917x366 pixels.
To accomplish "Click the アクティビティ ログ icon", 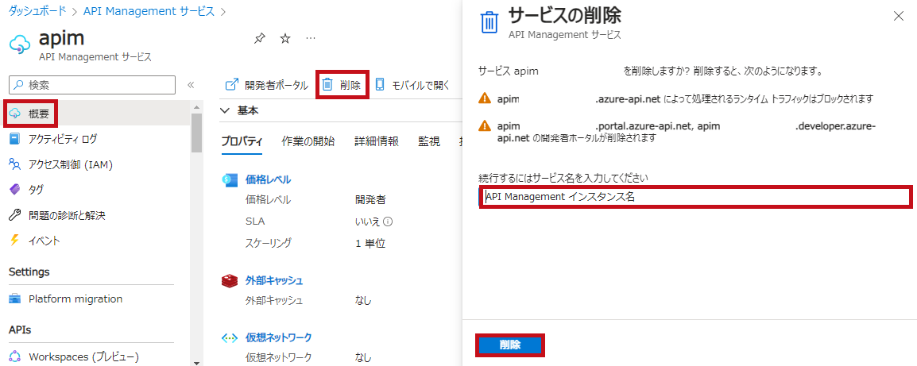I will 15,139.
